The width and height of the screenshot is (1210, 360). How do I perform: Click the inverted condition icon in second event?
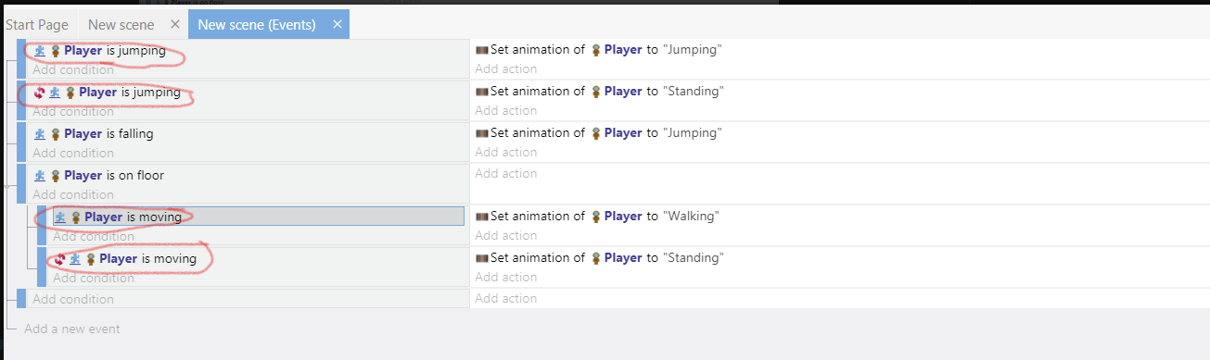(40, 93)
